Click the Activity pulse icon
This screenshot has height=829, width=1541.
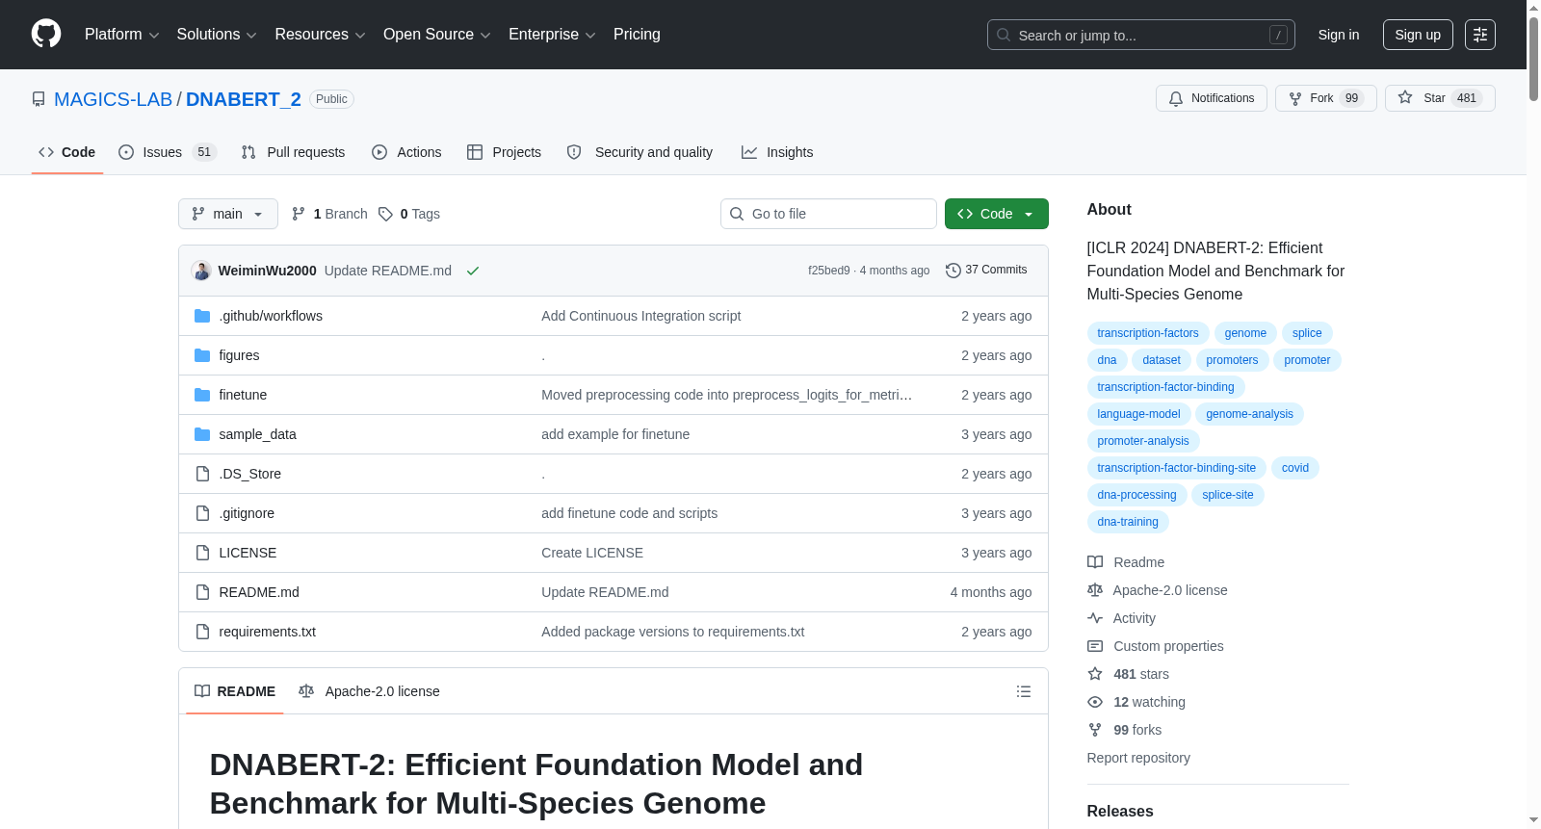(1095, 618)
